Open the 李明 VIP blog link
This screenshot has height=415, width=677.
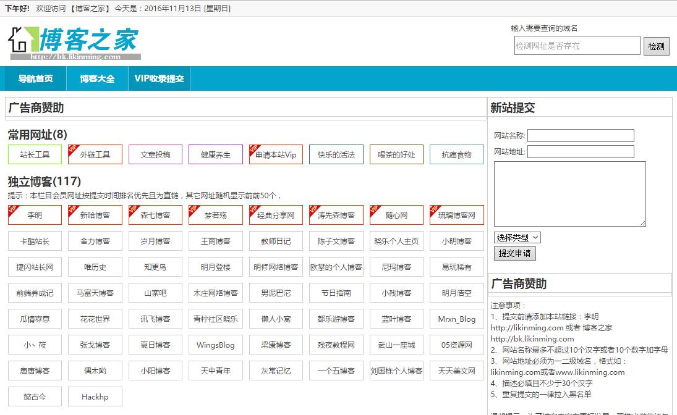tap(35, 216)
